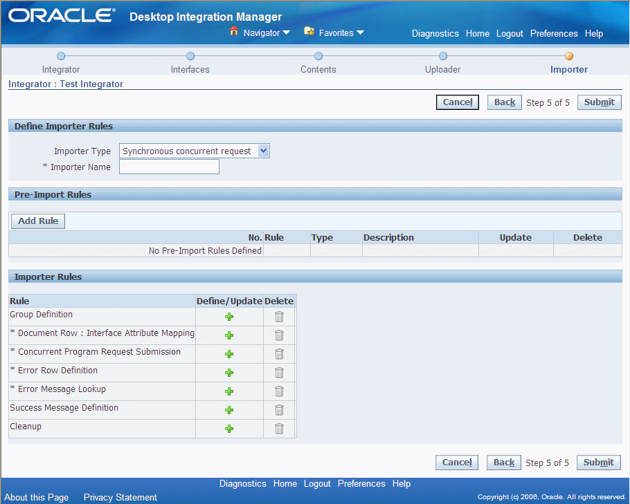Screen dimensions: 630x504
Task: Click the 'No Pre-Import Rules Defined' text
Action: [x=206, y=250]
